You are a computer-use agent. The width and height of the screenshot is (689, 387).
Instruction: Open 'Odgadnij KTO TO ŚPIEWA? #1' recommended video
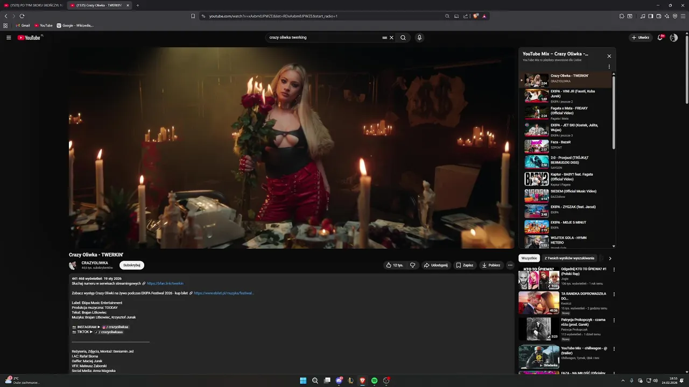[563, 278]
